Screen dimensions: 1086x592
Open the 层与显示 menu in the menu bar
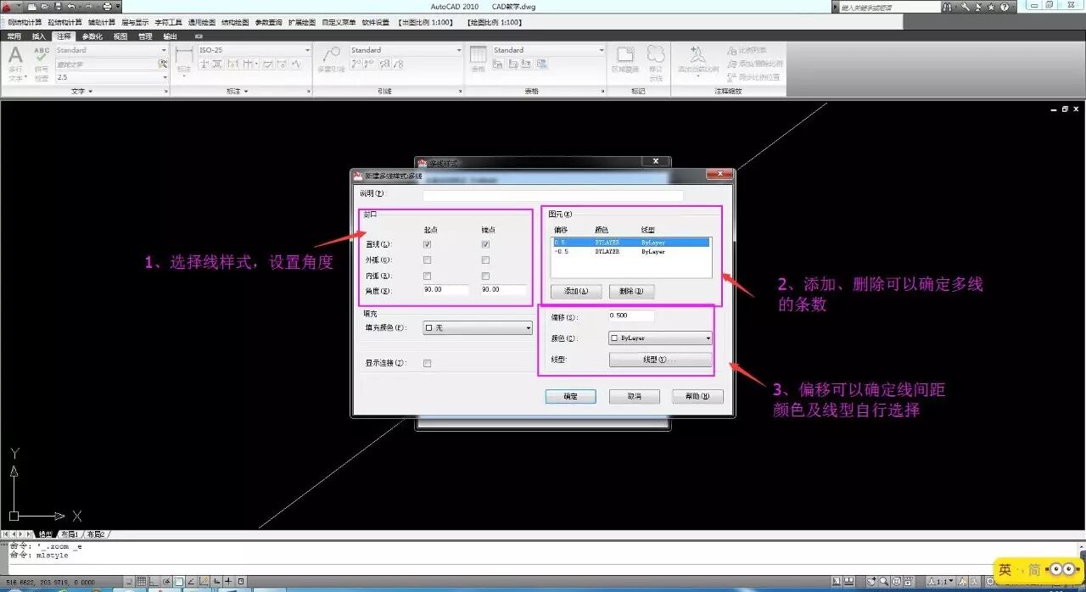click(x=135, y=22)
